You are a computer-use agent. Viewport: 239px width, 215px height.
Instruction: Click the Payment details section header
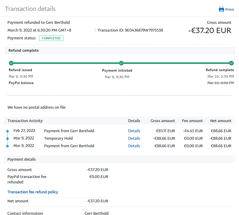22,159
